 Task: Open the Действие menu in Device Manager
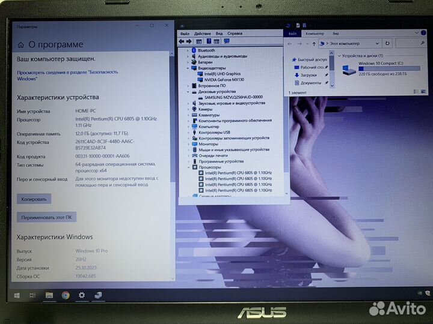[x=203, y=34]
